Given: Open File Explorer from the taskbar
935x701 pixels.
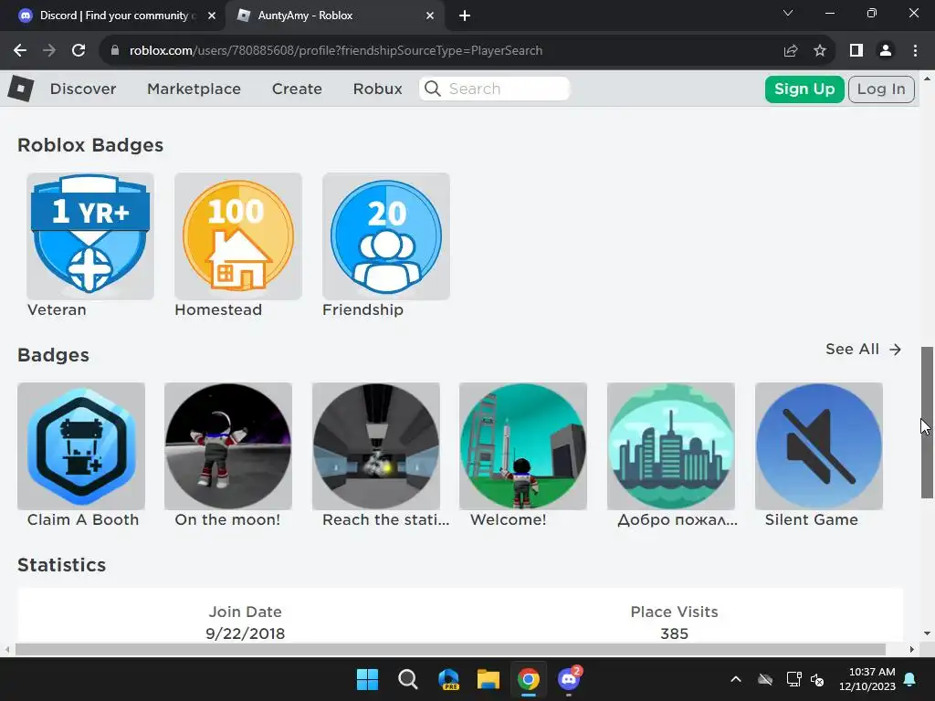Looking at the screenshot, I should click(x=489, y=679).
